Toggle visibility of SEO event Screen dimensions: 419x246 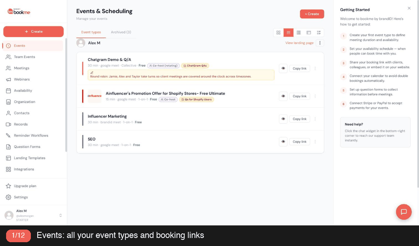283,141
